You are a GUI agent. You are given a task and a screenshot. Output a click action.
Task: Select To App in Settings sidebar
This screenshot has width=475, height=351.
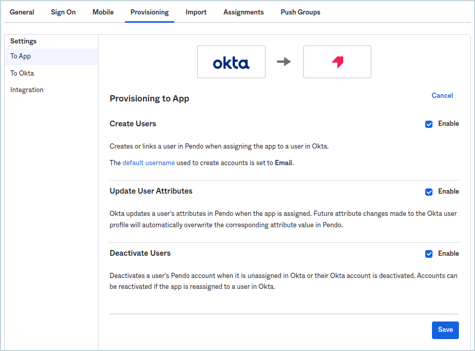[x=51, y=56]
